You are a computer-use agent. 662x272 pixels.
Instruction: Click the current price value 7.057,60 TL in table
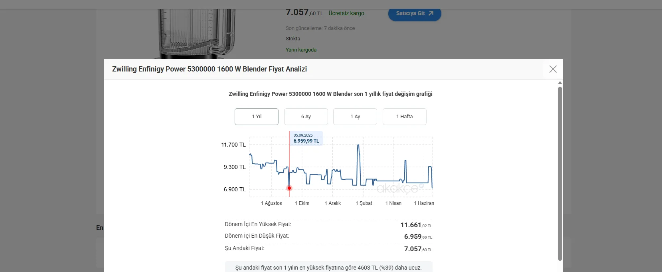click(x=418, y=249)
